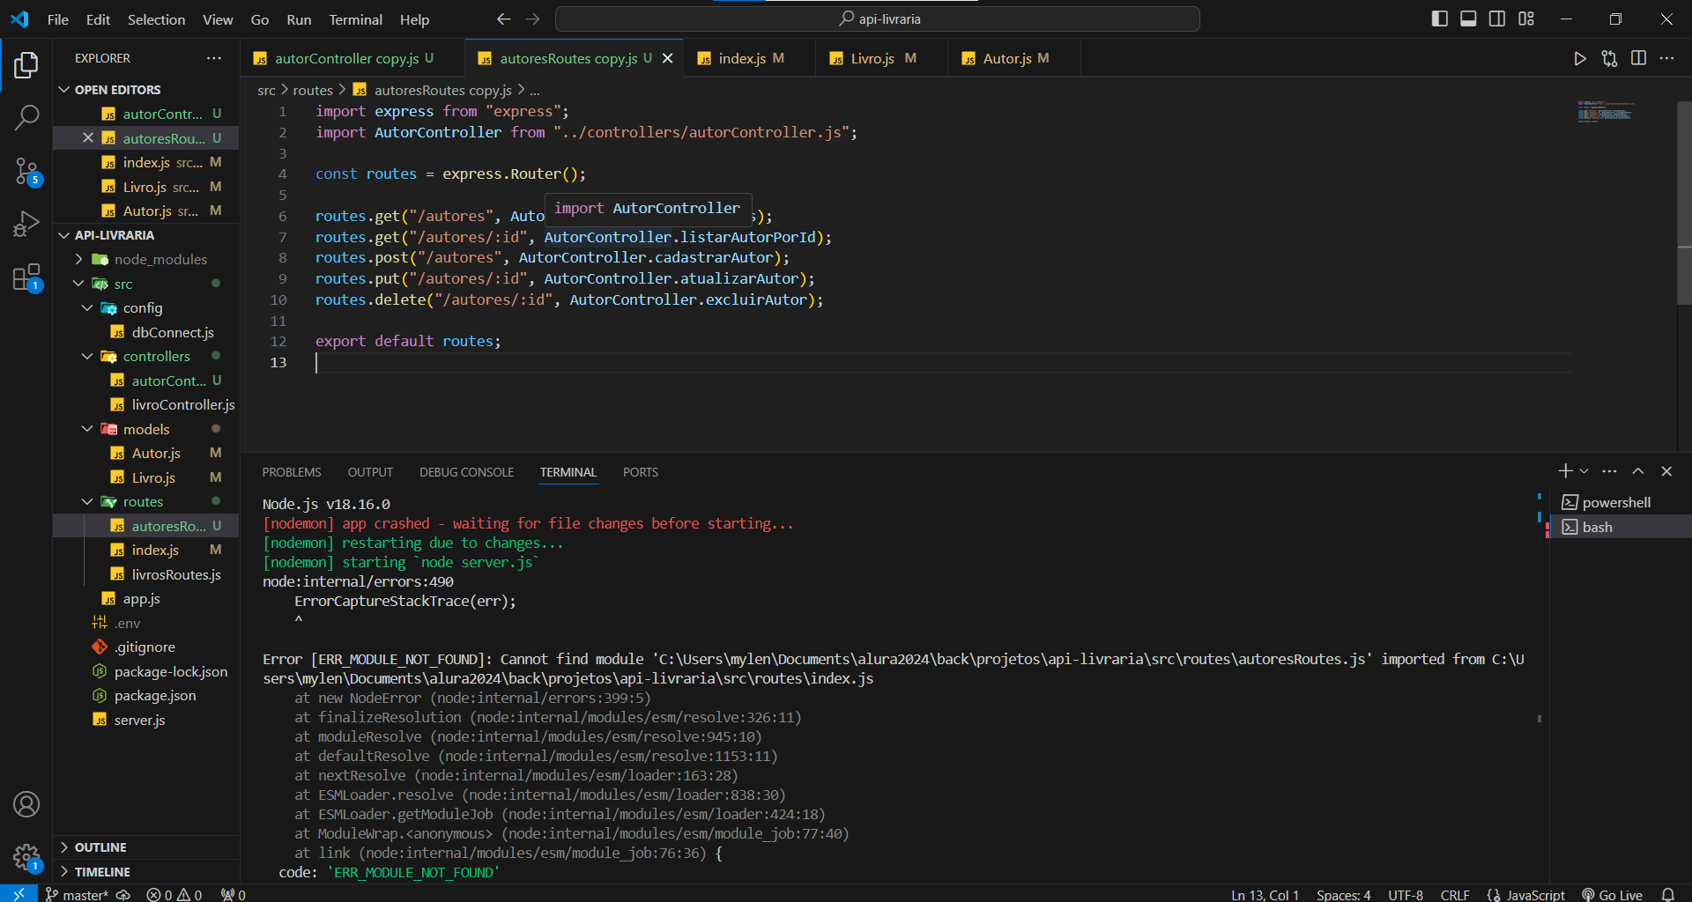
Task: Open the Terminal menu
Action: (x=355, y=19)
